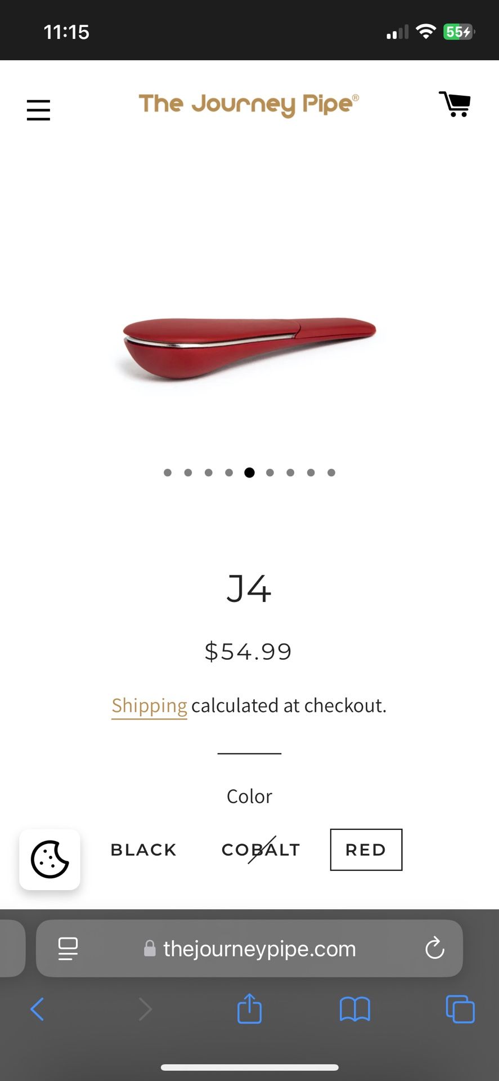499x1081 pixels.
Task: Go back to previous page
Action: pyautogui.click(x=37, y=1009)
